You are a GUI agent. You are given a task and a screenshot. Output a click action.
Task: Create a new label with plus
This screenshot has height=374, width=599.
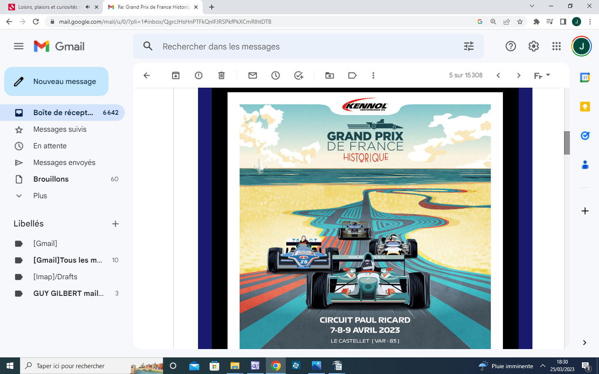[x=116, y=224]
